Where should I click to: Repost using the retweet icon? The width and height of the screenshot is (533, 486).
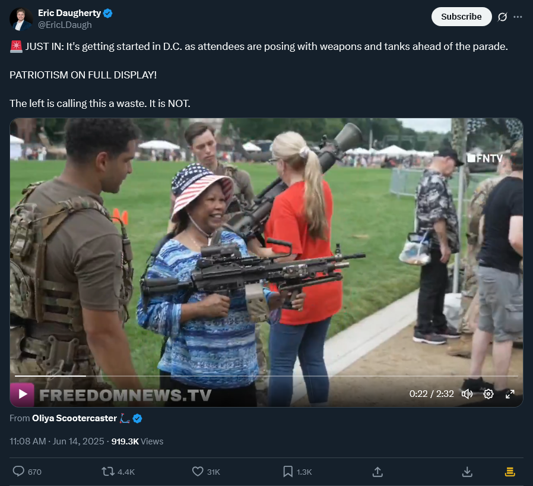(x=108, y=471)
